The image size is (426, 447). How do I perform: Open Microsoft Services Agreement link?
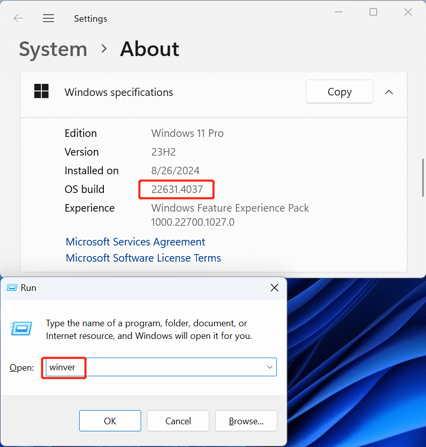[x=135, y=242]
